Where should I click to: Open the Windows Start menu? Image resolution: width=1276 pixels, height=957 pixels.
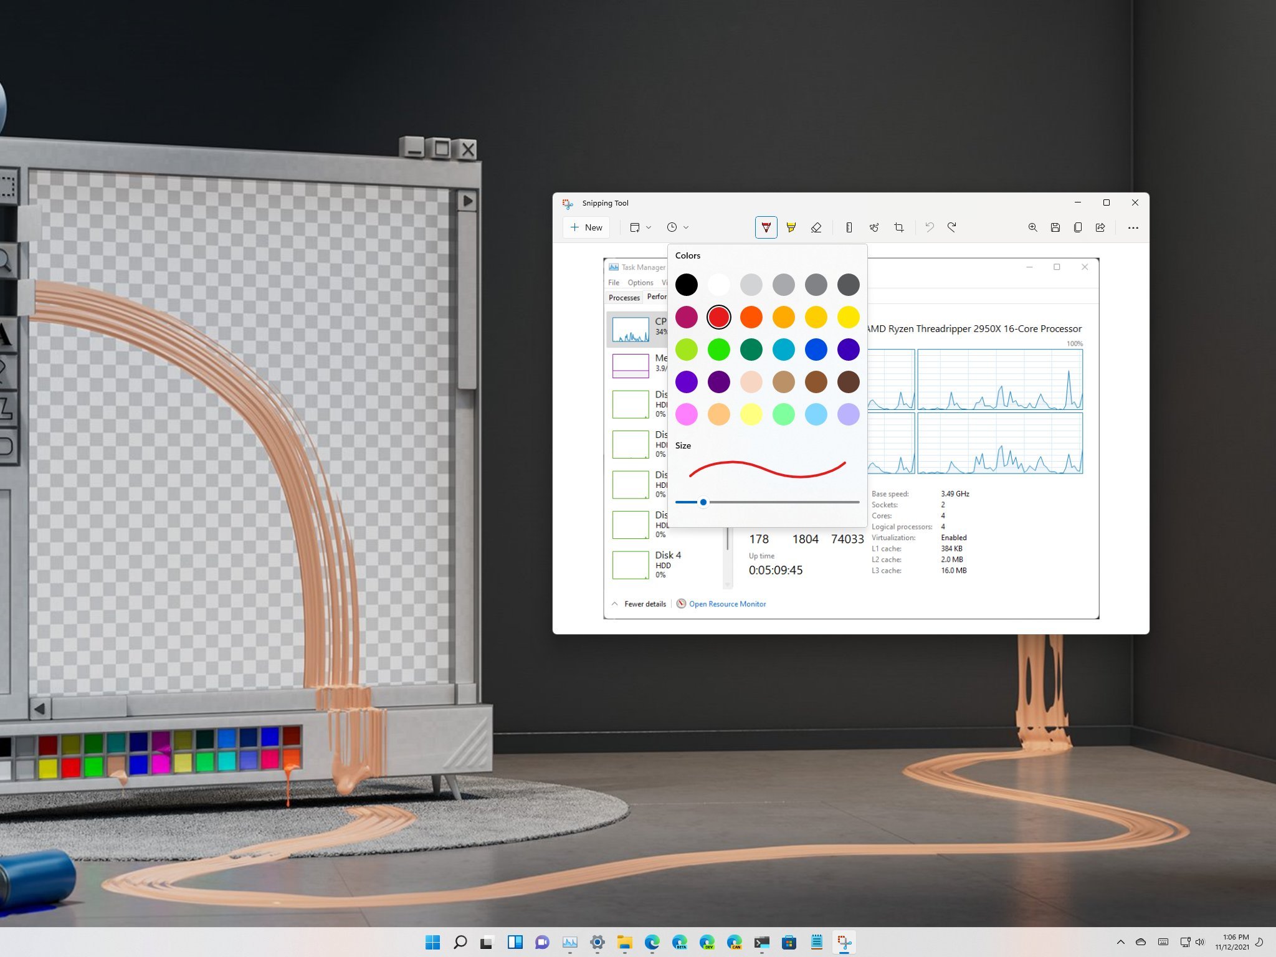point(432,942)
